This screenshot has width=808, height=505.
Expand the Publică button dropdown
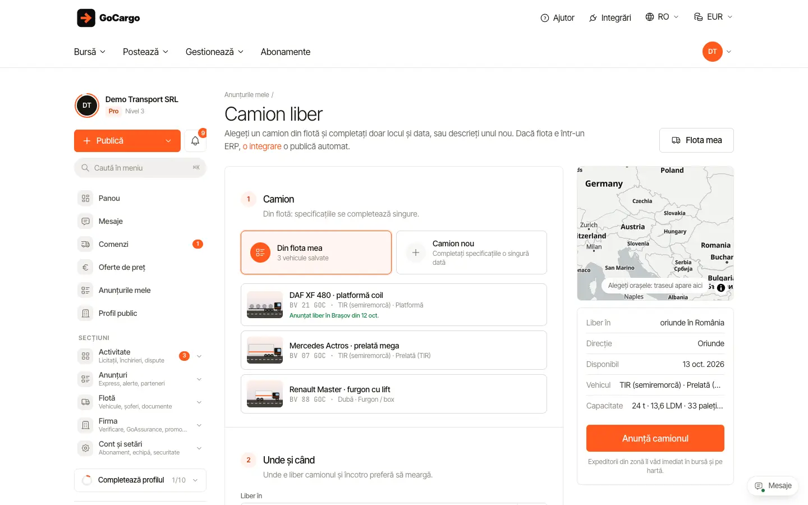coord(168,141)
